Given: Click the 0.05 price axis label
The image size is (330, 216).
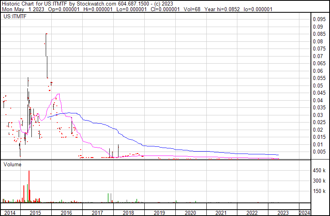Looking at the screenshot, I should tap(319, 86).
